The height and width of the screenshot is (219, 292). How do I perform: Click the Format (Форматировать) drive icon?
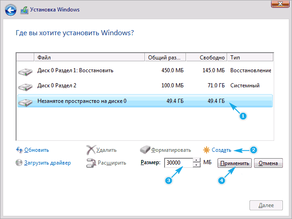point(146,150)
